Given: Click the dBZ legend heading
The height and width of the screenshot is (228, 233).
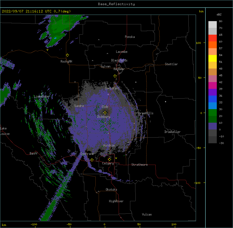Looking at the screenshot, I should [x=219, y=15].
